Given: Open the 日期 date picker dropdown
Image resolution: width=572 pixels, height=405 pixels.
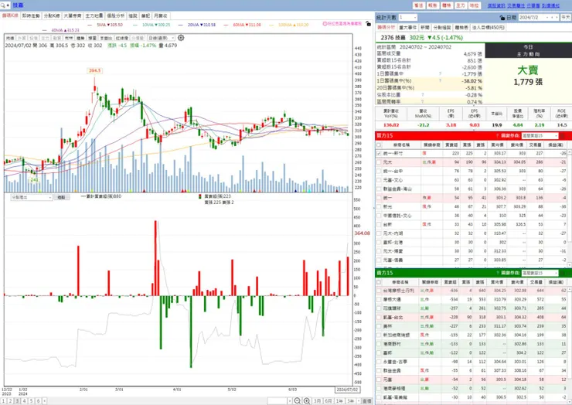Looking at the screenshot, I should [x=546, y=18].
